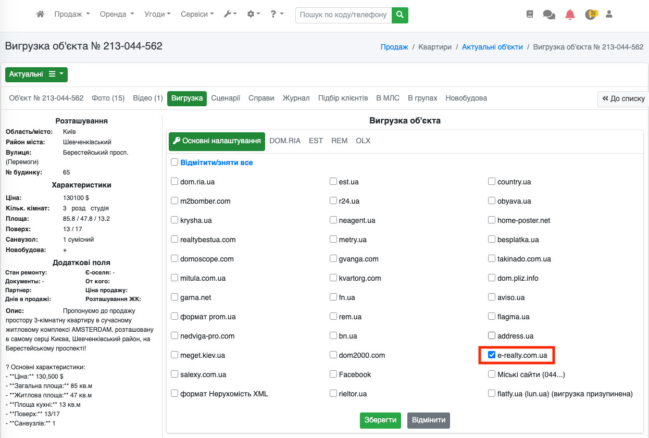This screenshot has height=438, width=649.
Task: Open the DOM.RIA export tab
Action: 284,141
